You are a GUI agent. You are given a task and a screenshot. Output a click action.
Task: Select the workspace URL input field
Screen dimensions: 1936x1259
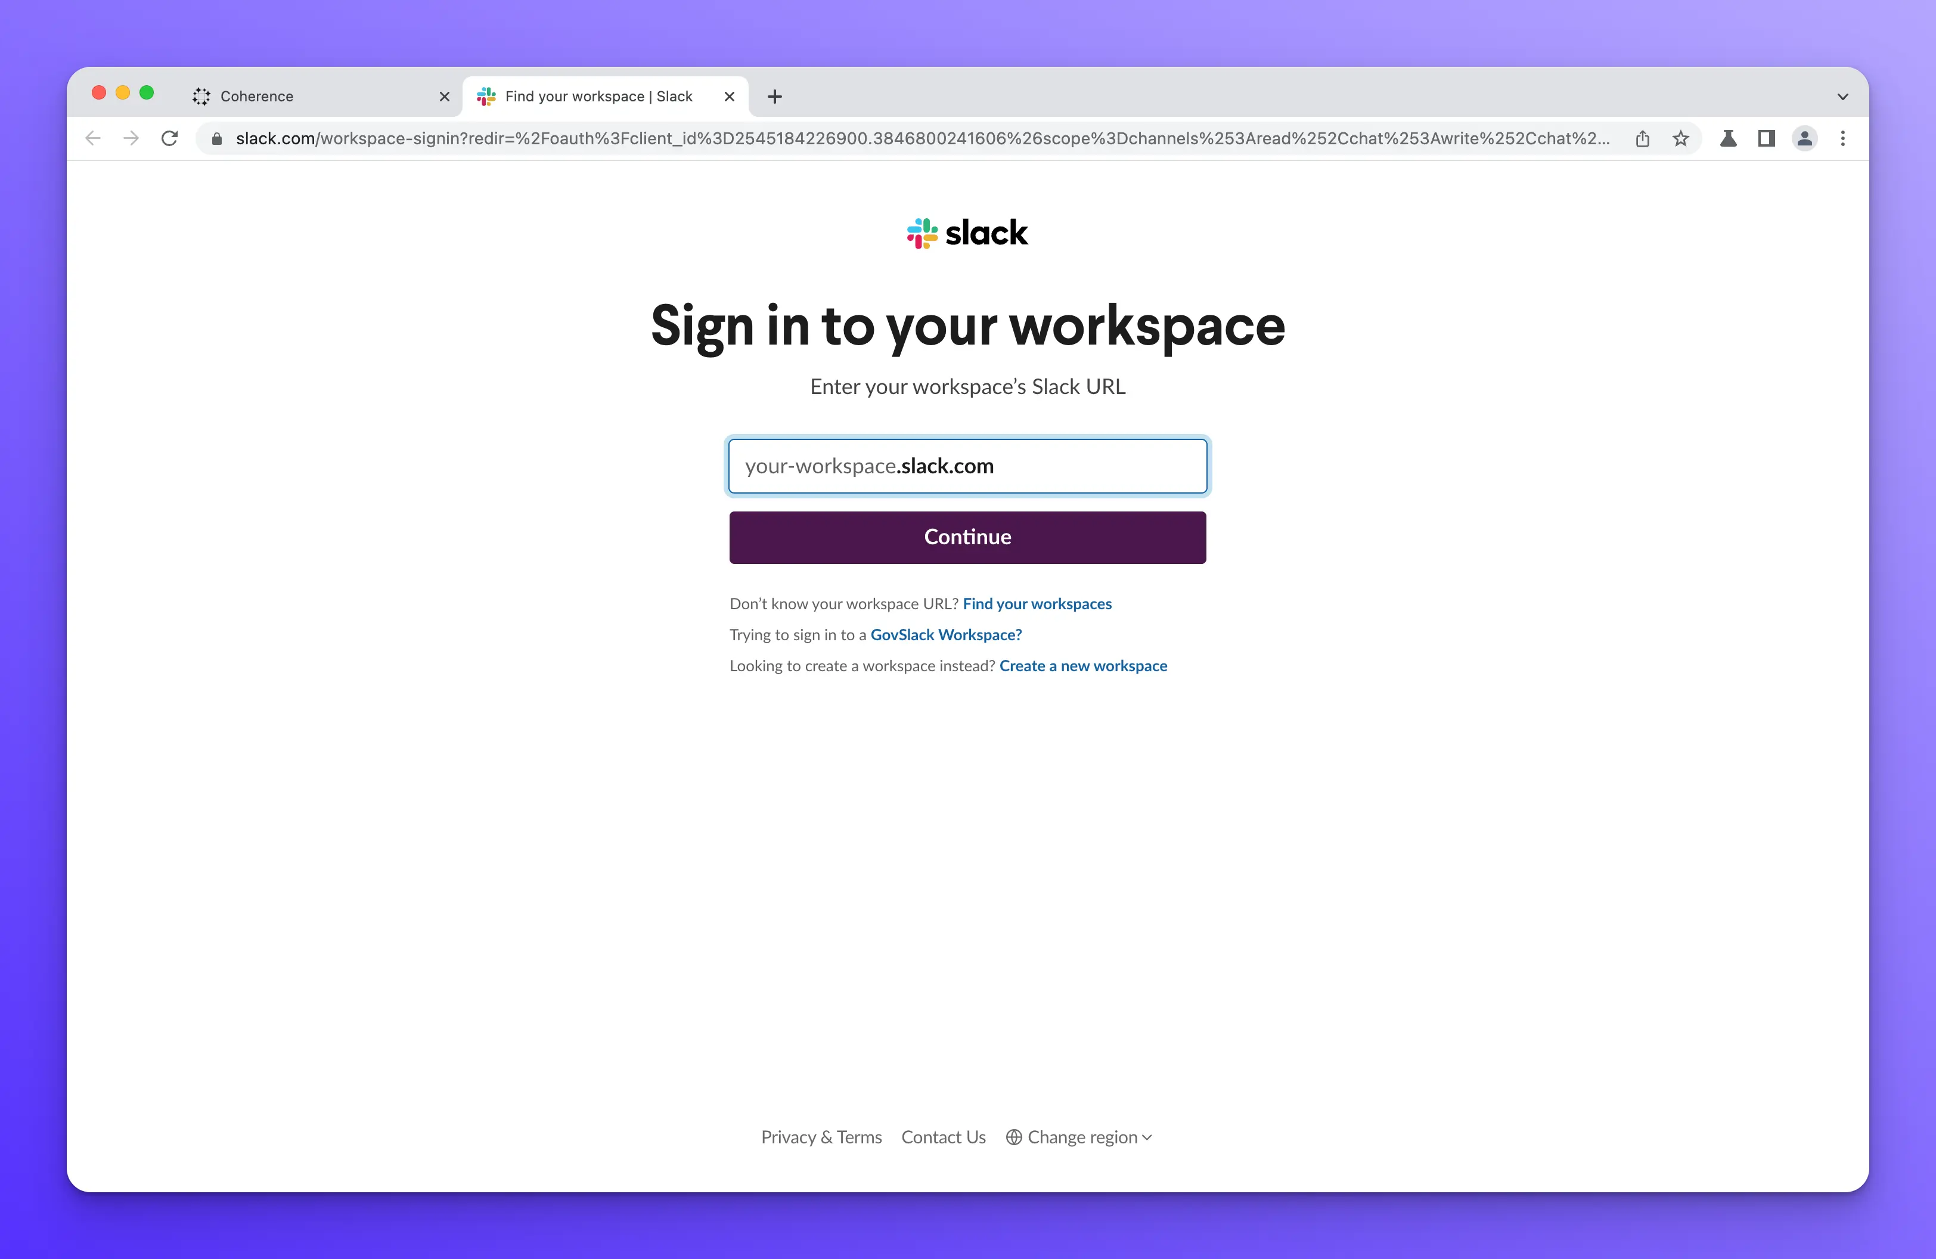(x=968, y=464)
